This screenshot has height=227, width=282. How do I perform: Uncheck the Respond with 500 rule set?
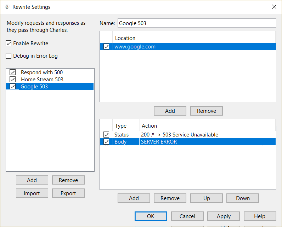pos(13,72)
